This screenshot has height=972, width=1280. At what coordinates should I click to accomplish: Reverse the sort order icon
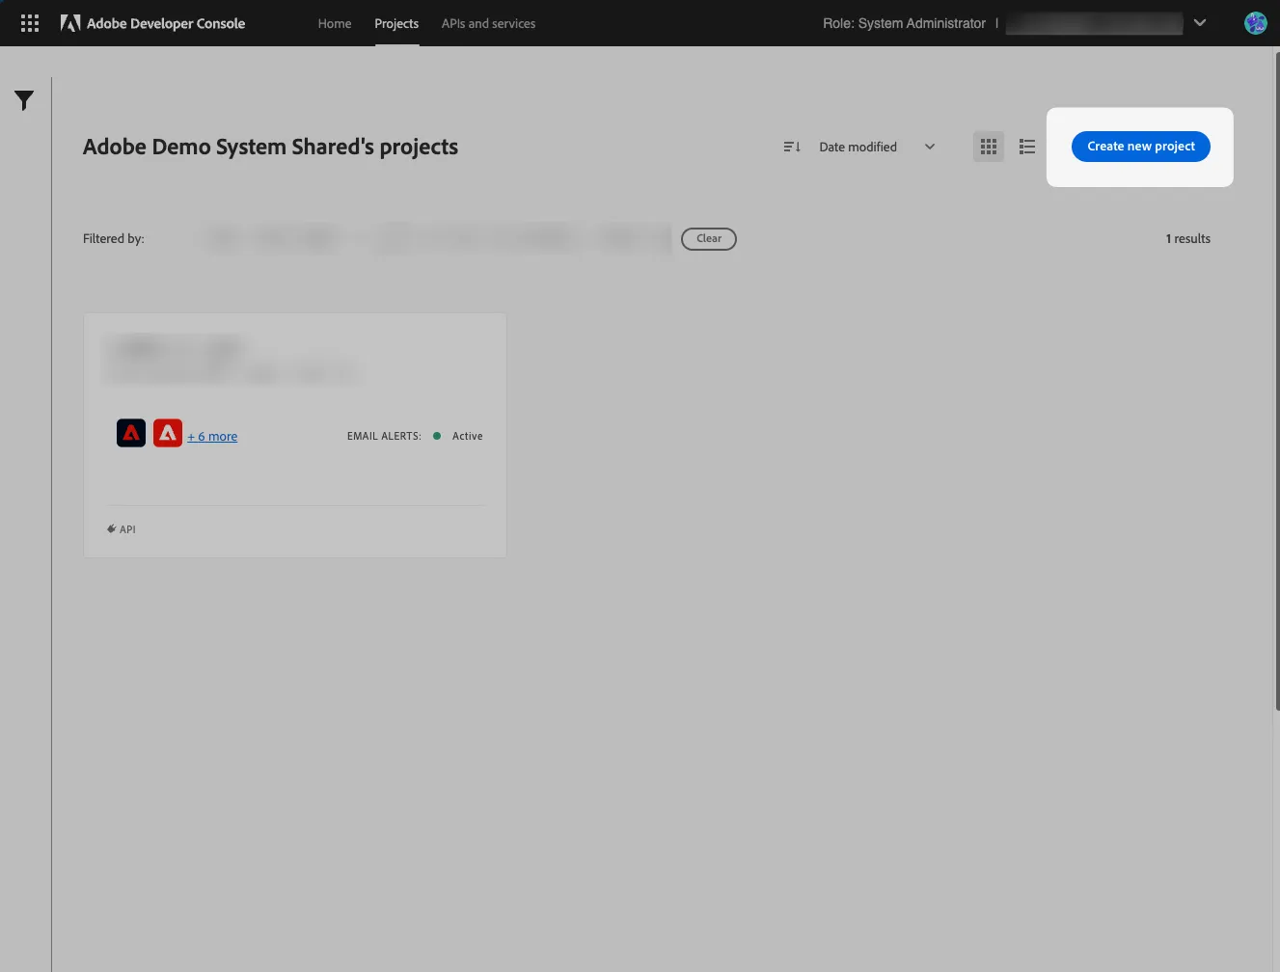[x=792, y=147]
